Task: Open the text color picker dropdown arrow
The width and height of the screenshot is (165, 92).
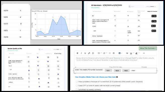Action: 133,53
